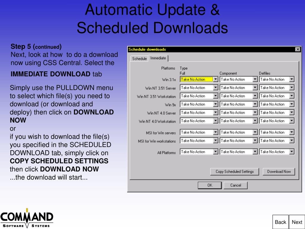Click the Component column header

pos(228,73)
